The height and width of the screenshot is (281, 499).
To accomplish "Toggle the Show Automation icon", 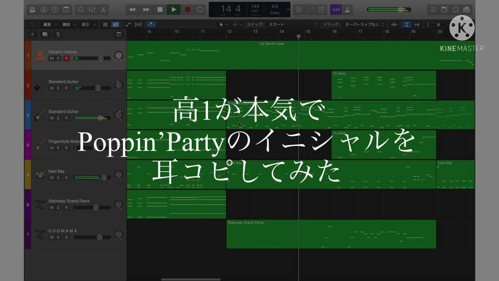I will (128, 24).
